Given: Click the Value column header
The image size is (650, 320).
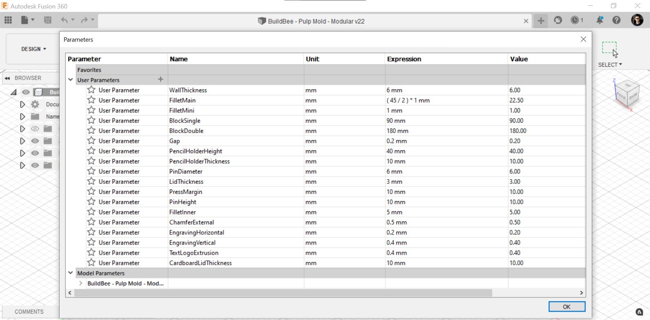Looking at the screenshot, I should 546,59.
